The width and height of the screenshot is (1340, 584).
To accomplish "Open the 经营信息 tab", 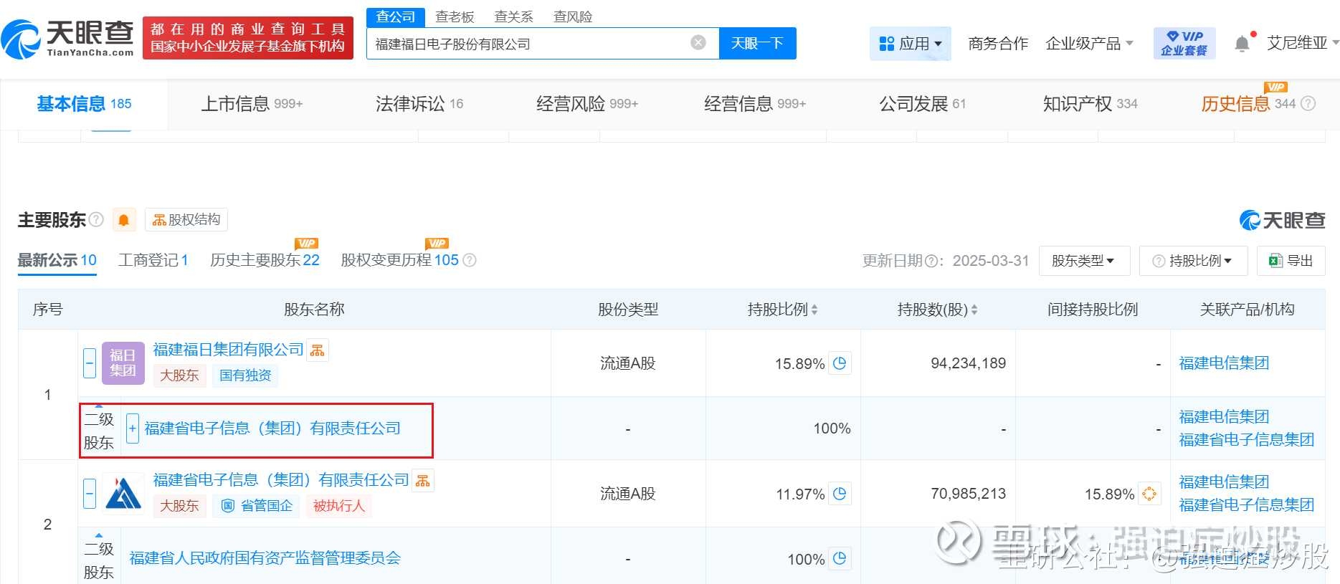I will point(755,104).
